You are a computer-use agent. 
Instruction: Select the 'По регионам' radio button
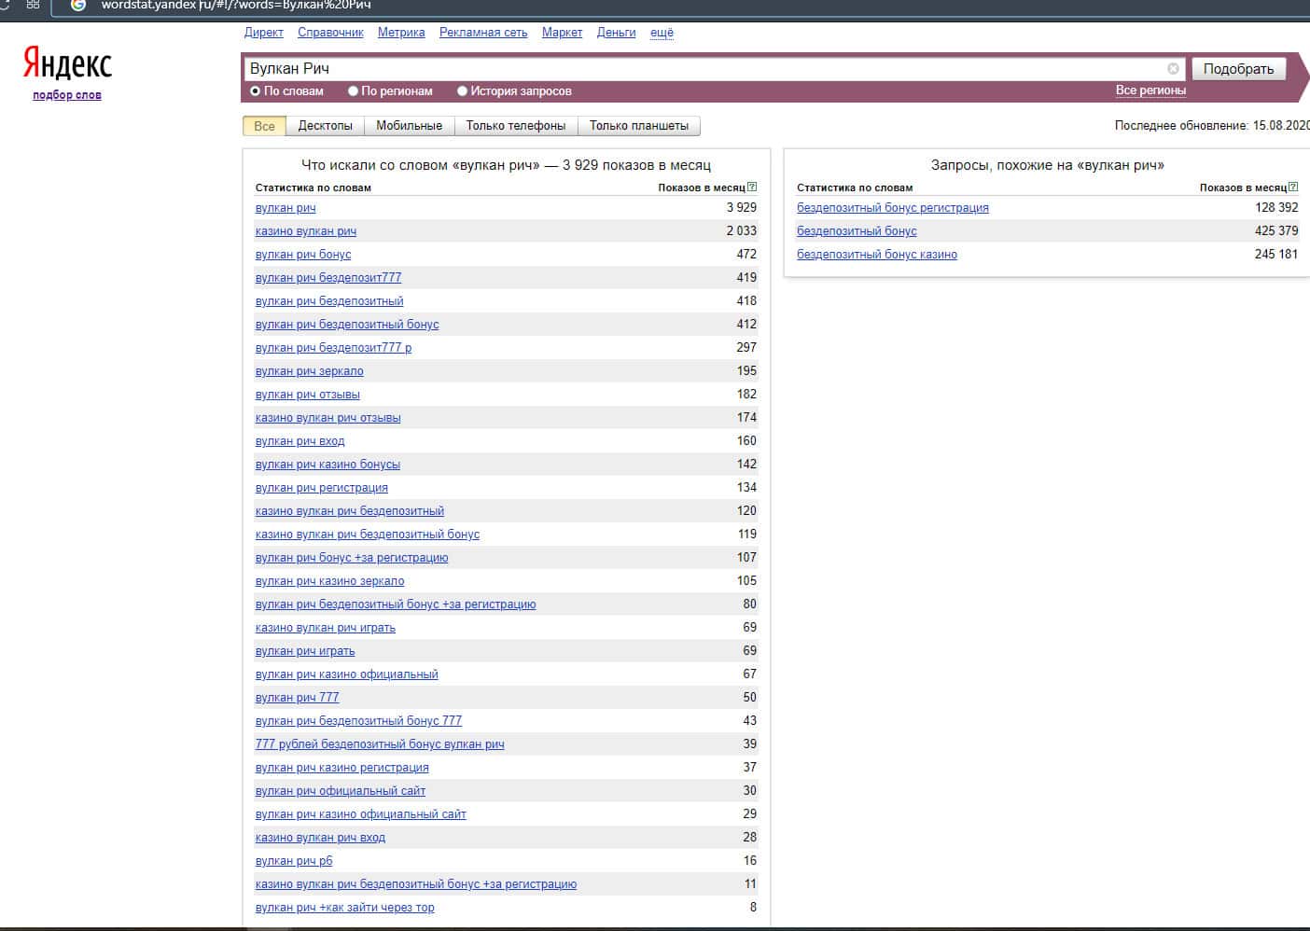coord(353,91)
